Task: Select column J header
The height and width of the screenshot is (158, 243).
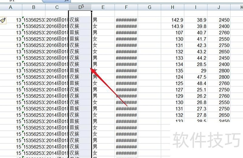Action: (x=219, y=7)
